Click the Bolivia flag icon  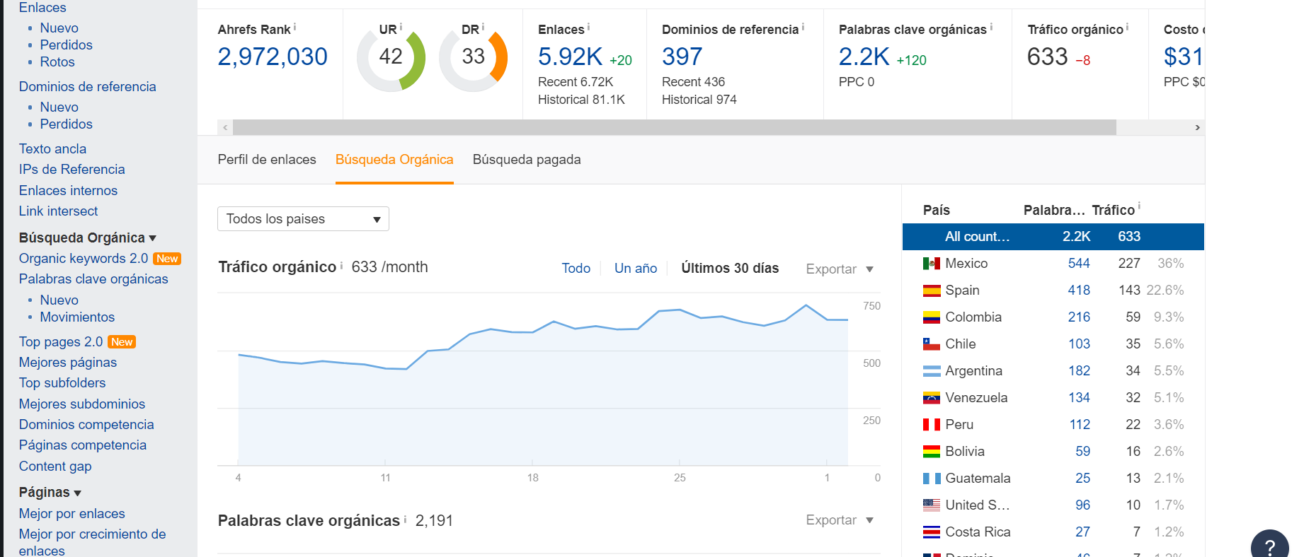coord(932,452)
